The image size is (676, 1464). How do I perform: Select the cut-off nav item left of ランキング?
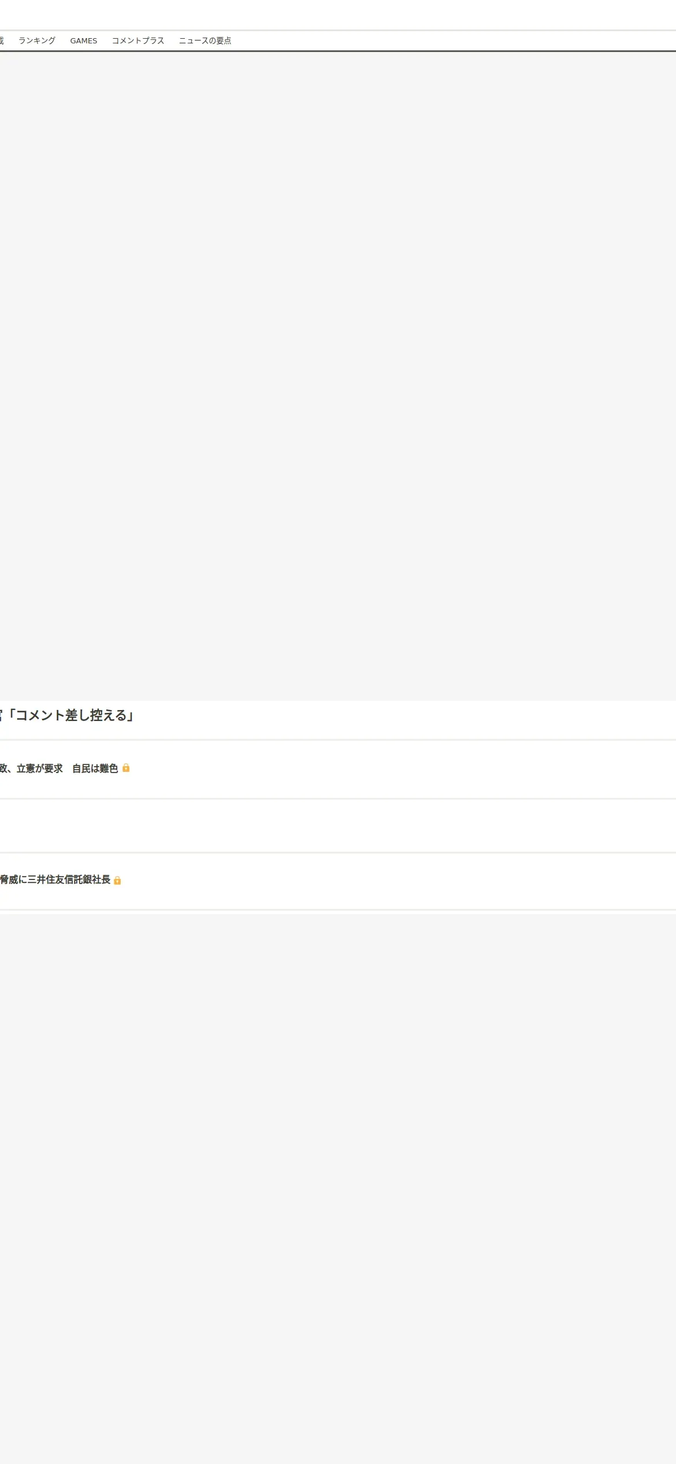click(x=2, y=40)
